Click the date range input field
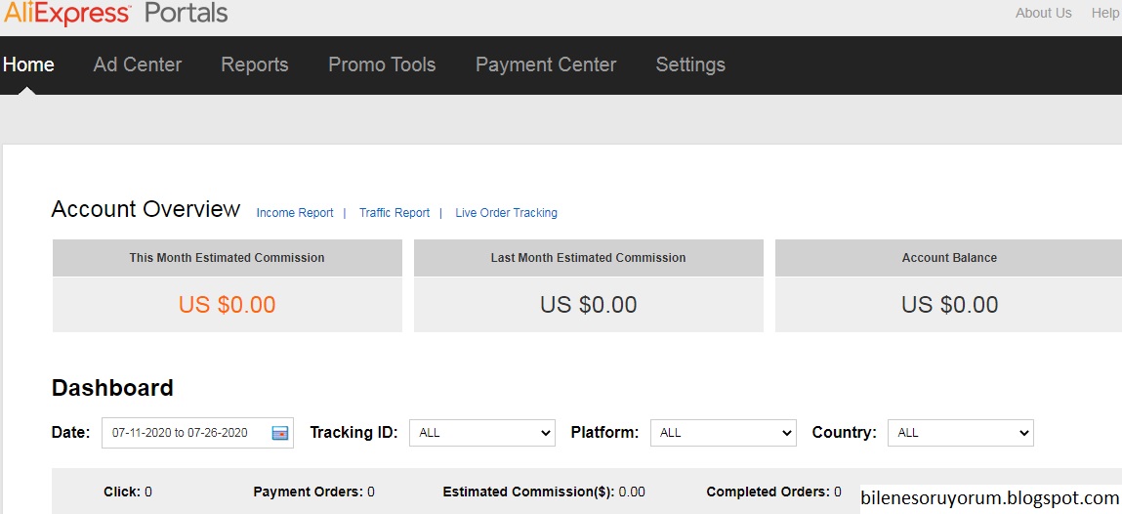Viewport: 1122px width, 514px height. [181, 433]
